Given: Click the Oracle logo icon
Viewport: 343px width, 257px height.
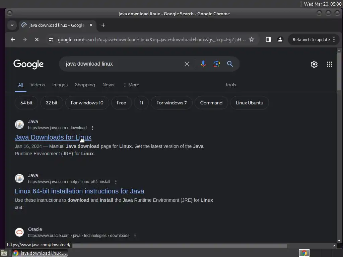Looking at the screenshot, I should pos(19,232).
